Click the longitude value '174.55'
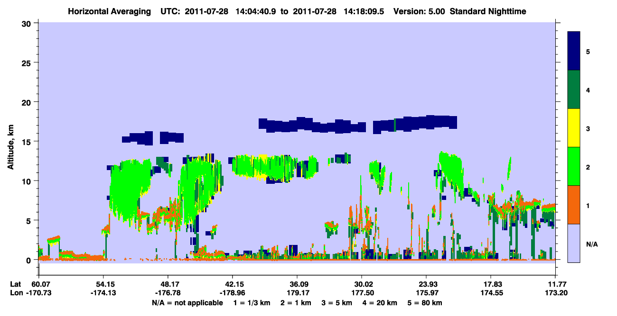The image size is (617, 316). tap(492, 293)
